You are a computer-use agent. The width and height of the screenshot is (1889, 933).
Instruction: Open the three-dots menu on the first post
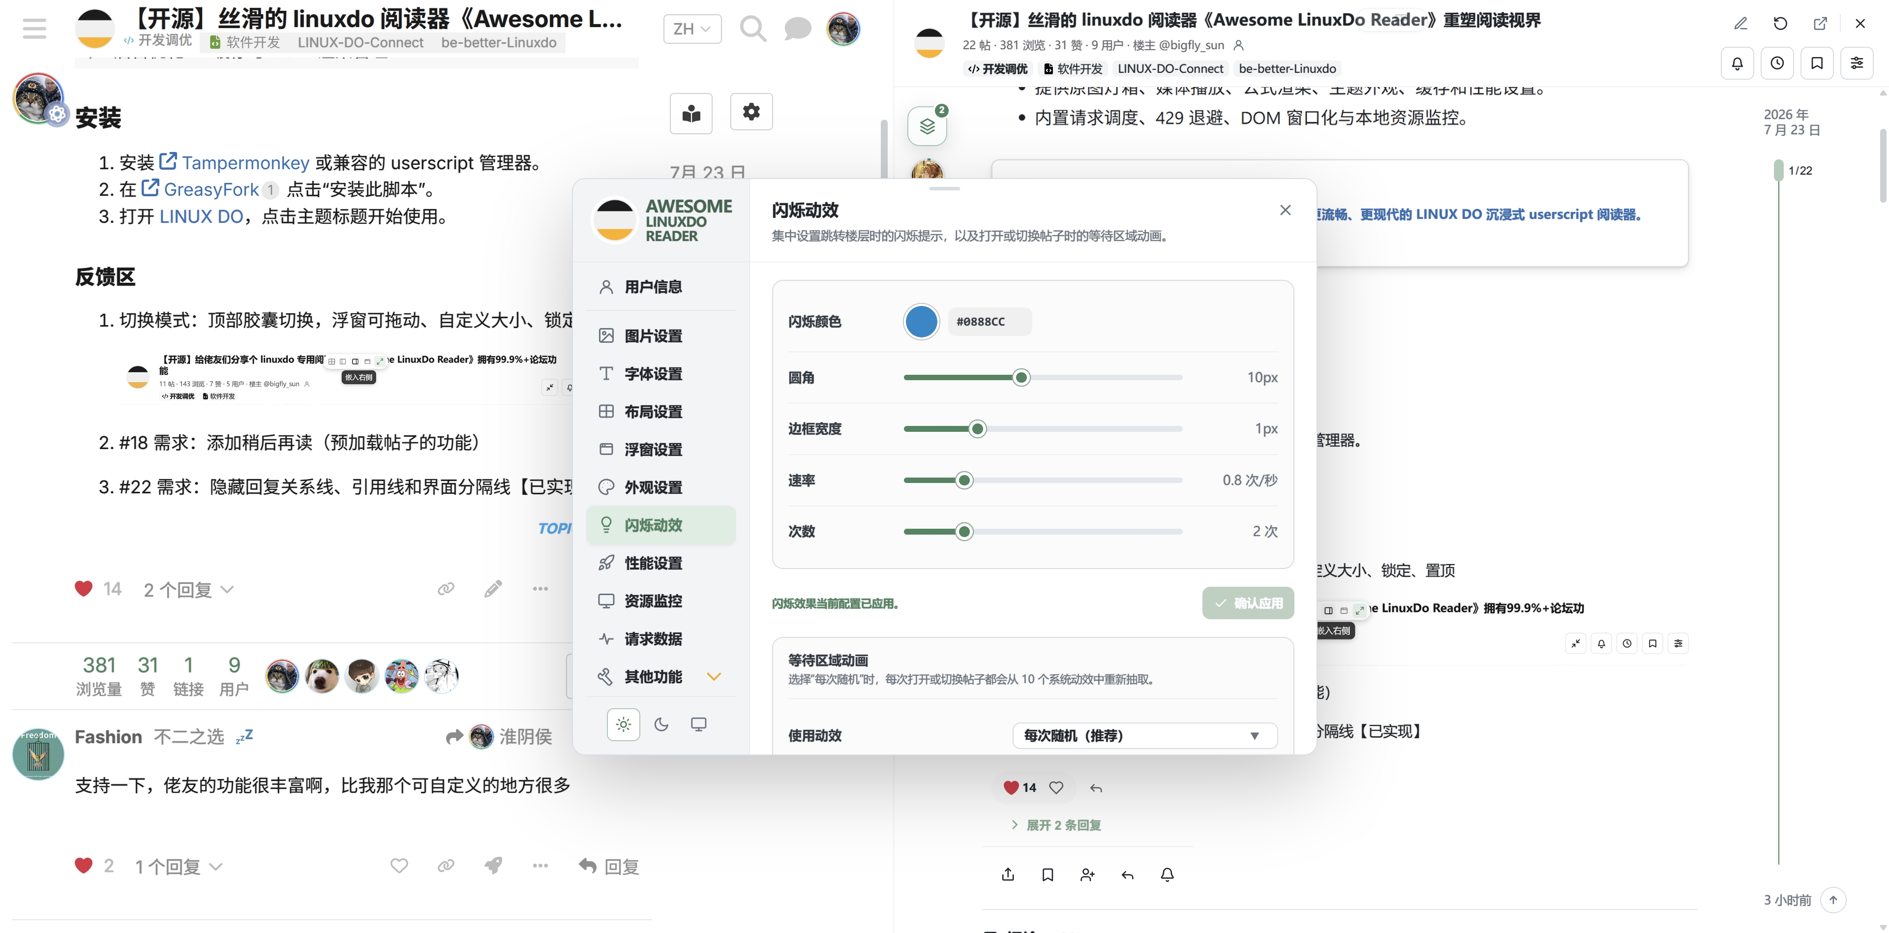tap(540, 589)
